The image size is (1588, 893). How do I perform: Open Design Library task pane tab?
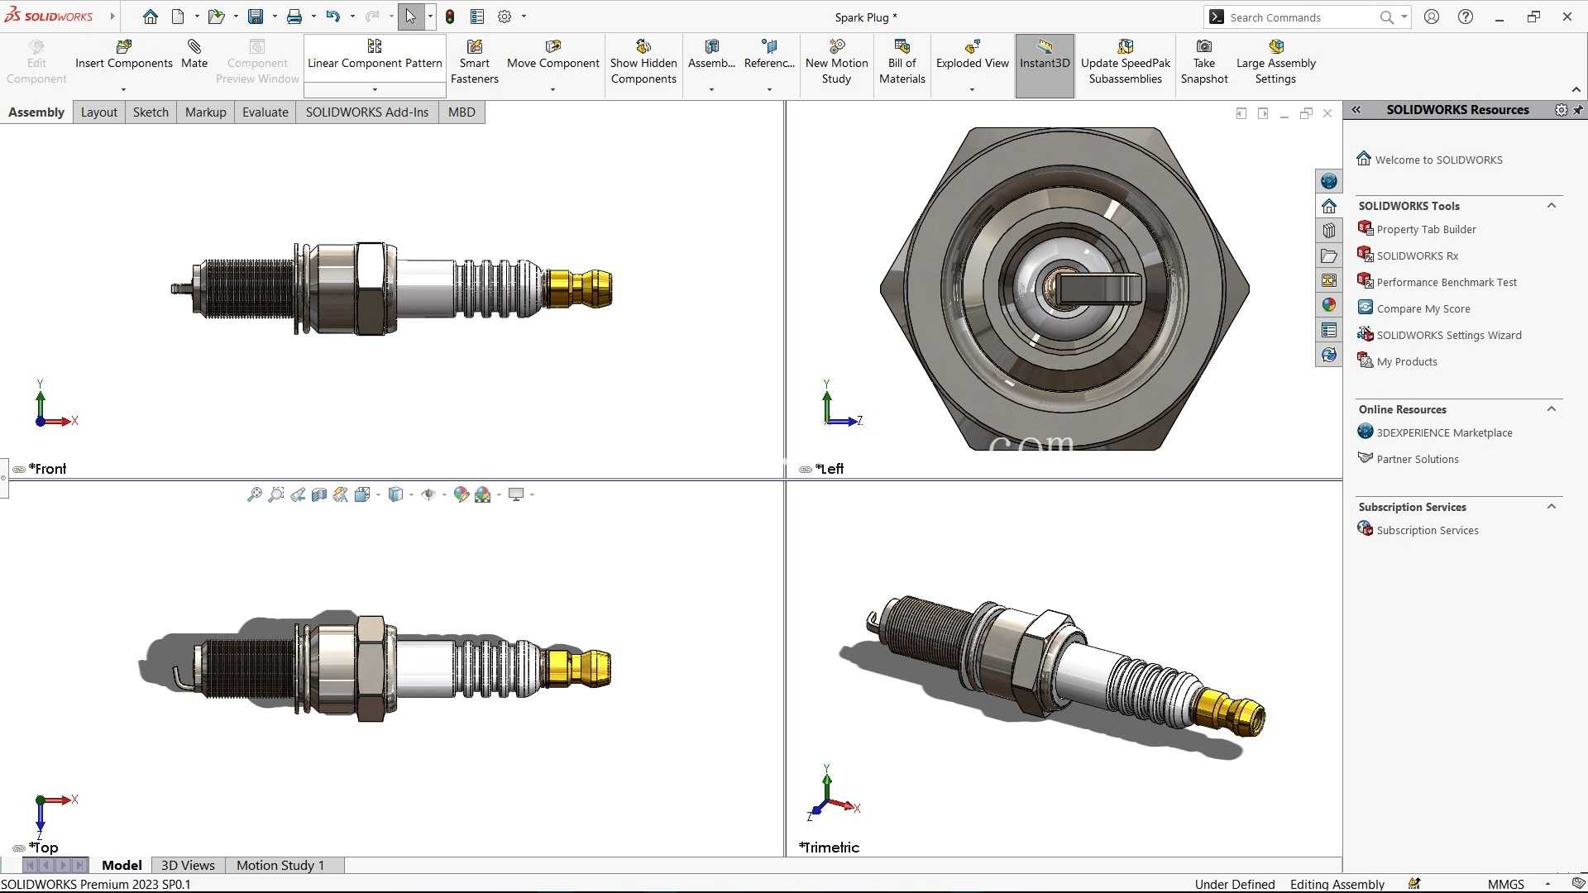pos(1329,231)
